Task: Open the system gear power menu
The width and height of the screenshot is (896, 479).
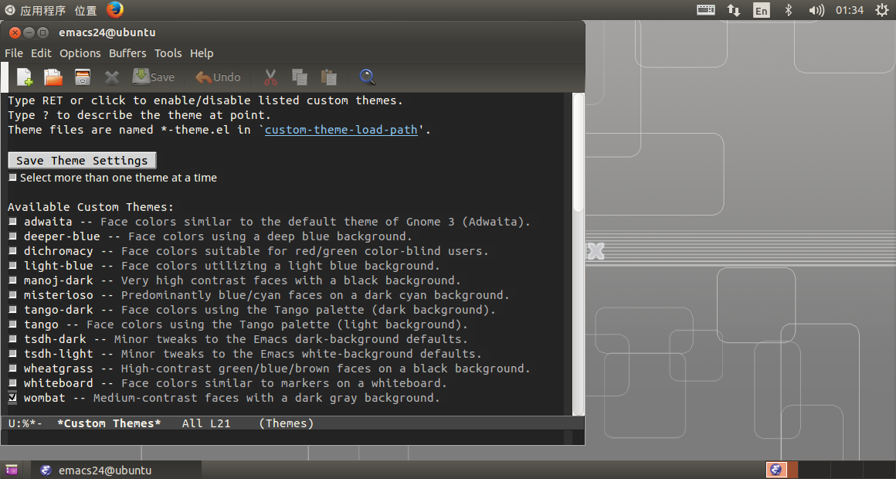Action: coord(882,10)
